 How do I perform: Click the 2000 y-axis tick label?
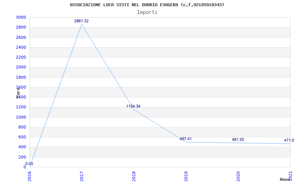pyautogui.click(x=21, y=67)
